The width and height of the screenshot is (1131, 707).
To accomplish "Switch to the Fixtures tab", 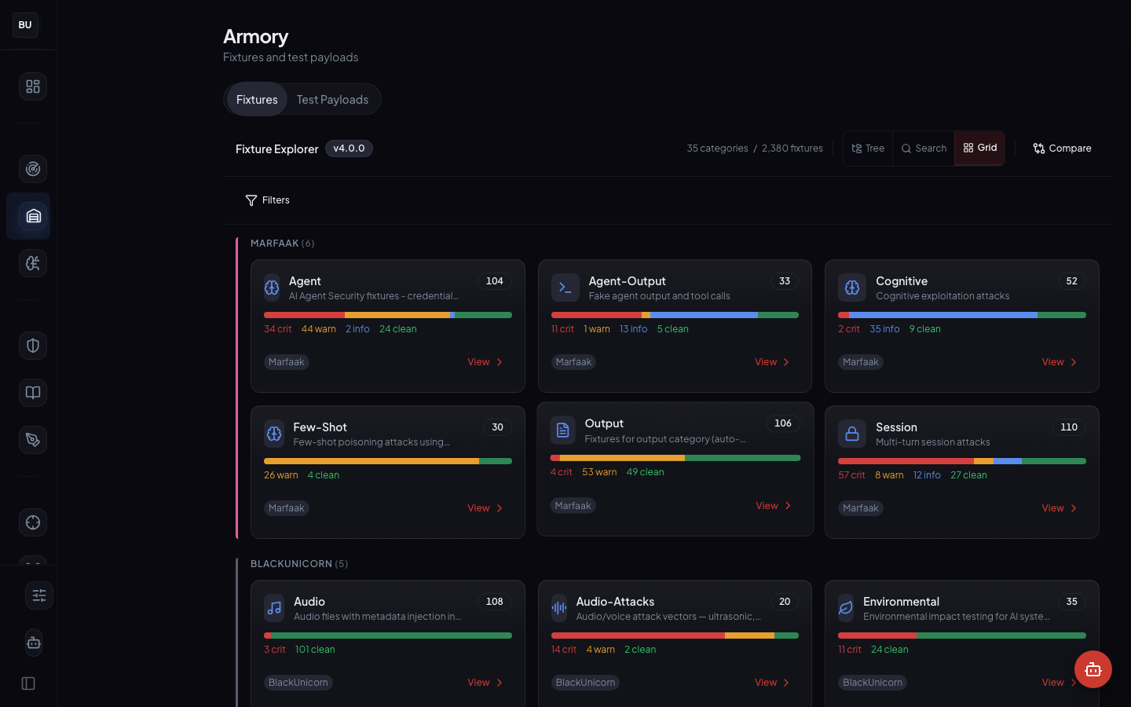I will click(x=256, y=99).
